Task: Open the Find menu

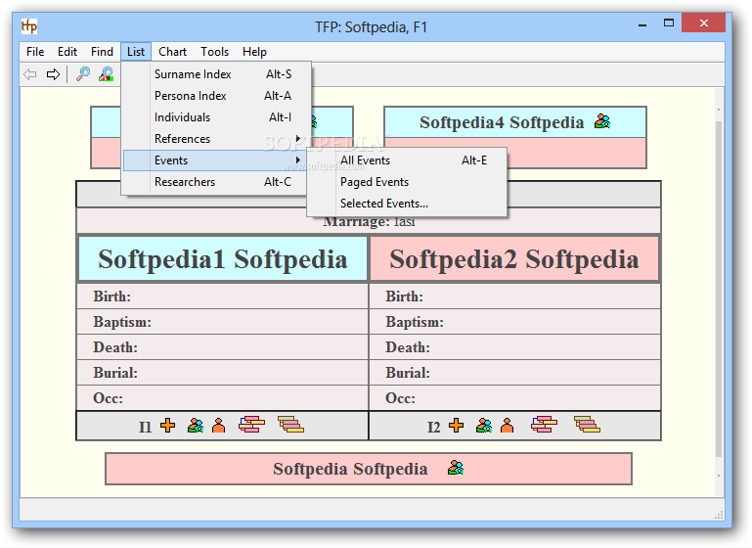Action: (102, 52)
